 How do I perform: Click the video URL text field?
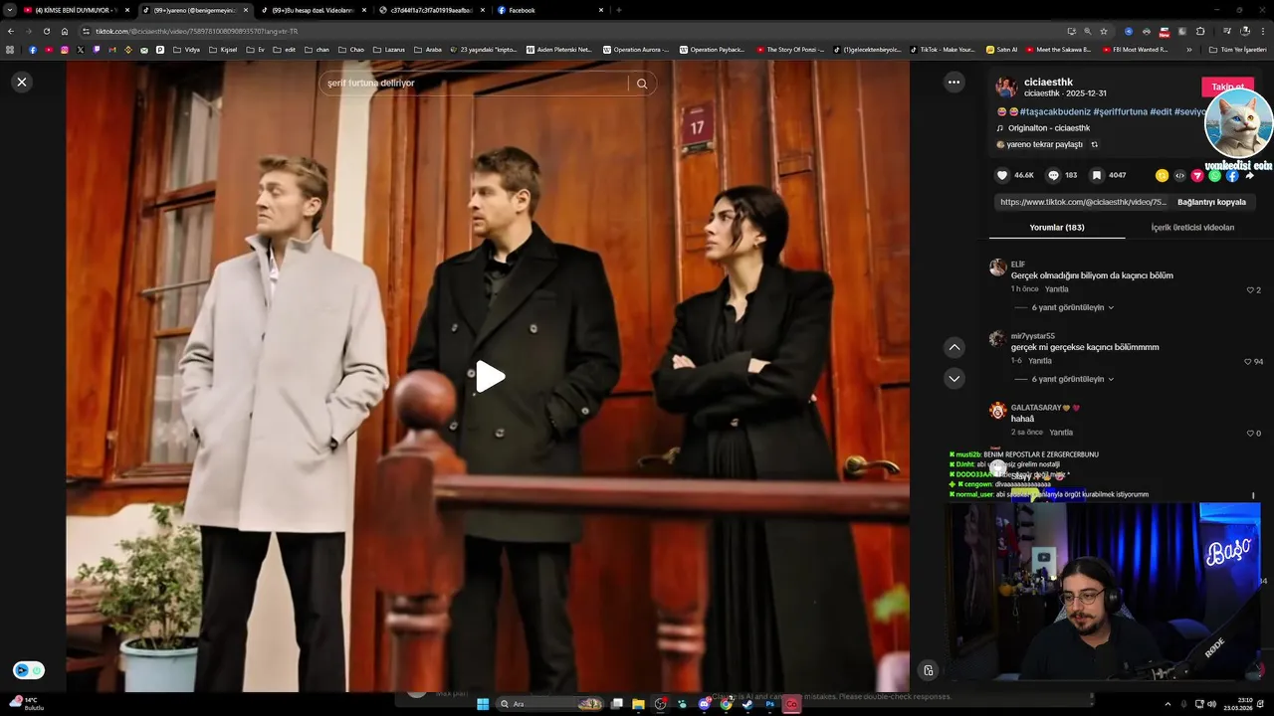tap(1083, 202)
